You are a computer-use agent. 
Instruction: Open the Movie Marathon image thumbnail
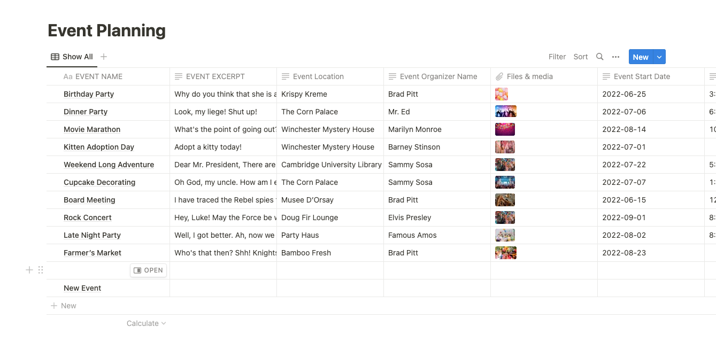[x=505, y=129]
